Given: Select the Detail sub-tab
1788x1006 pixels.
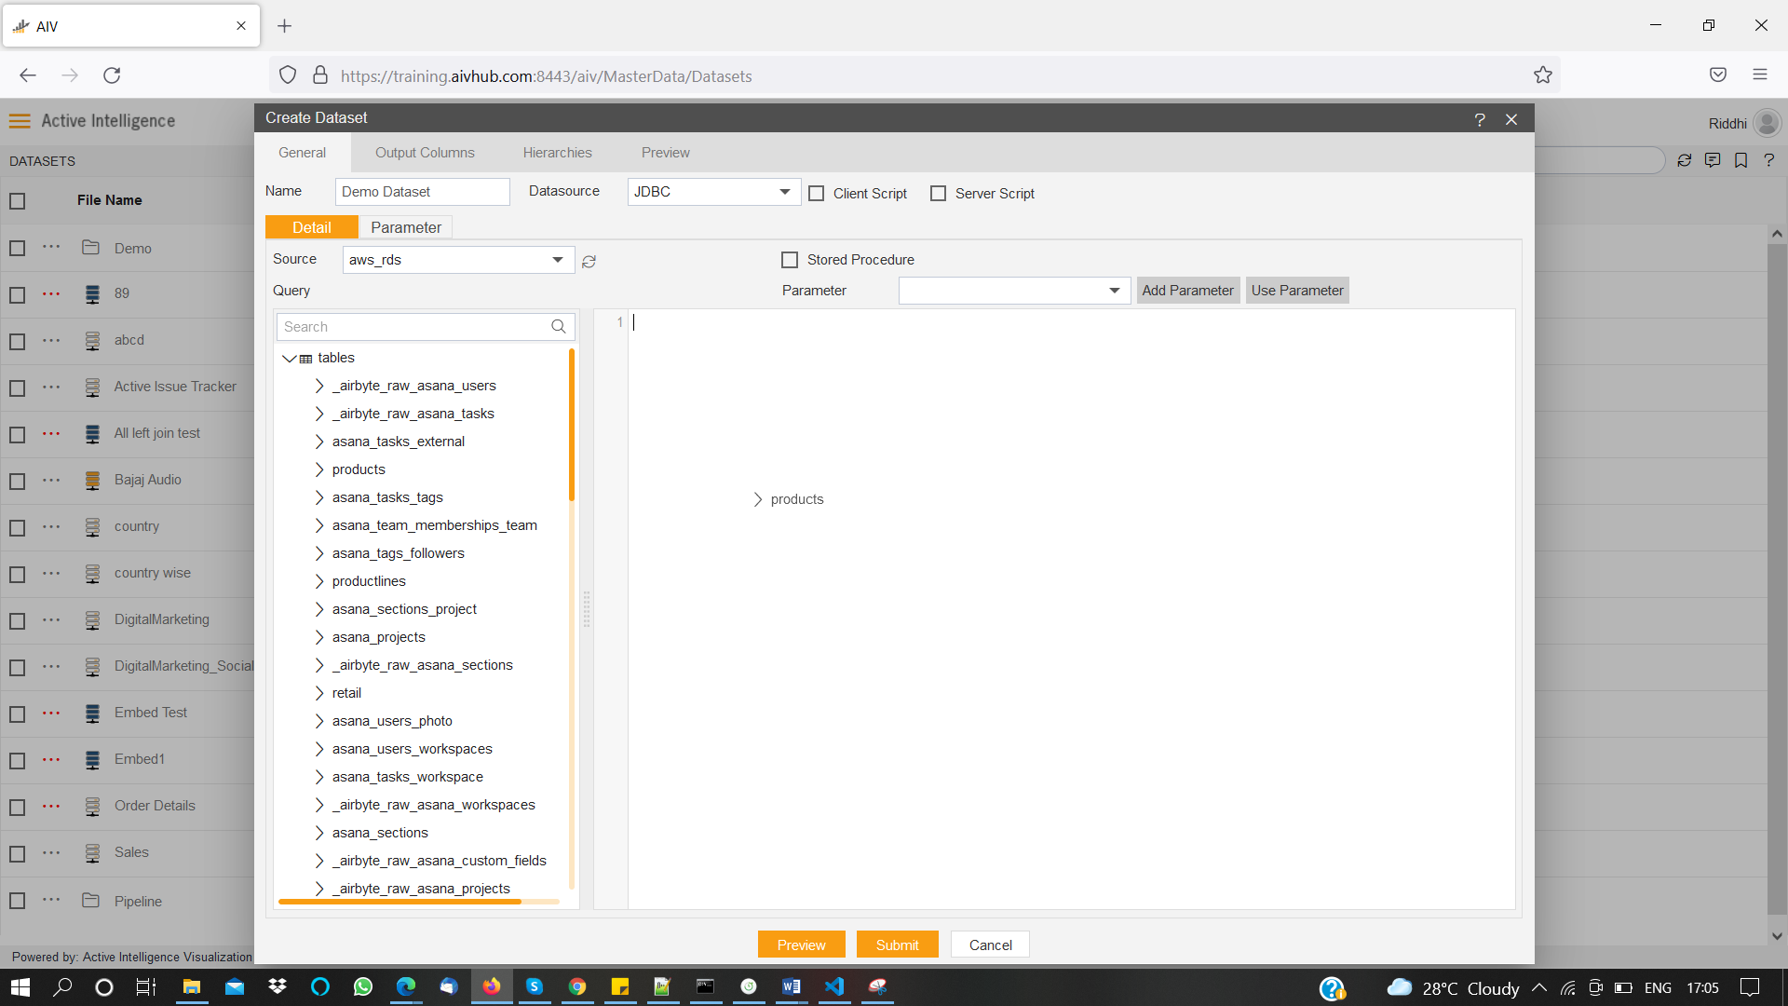Looking at the screenshot, I should click(x=312, y=227).
